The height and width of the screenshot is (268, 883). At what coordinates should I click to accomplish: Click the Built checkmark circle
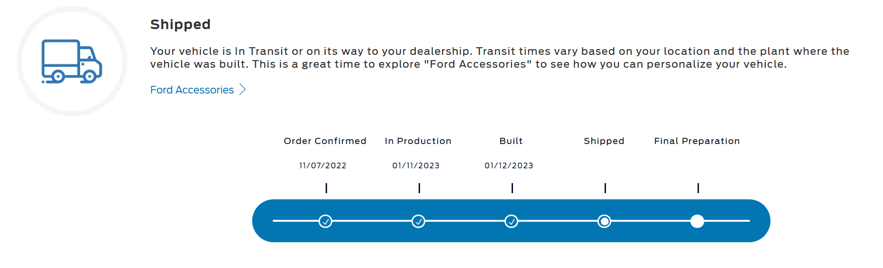click(511, 221)
